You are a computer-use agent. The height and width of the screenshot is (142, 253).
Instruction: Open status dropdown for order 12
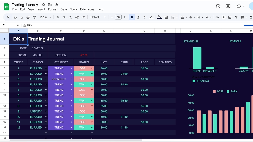coord(92,128)
